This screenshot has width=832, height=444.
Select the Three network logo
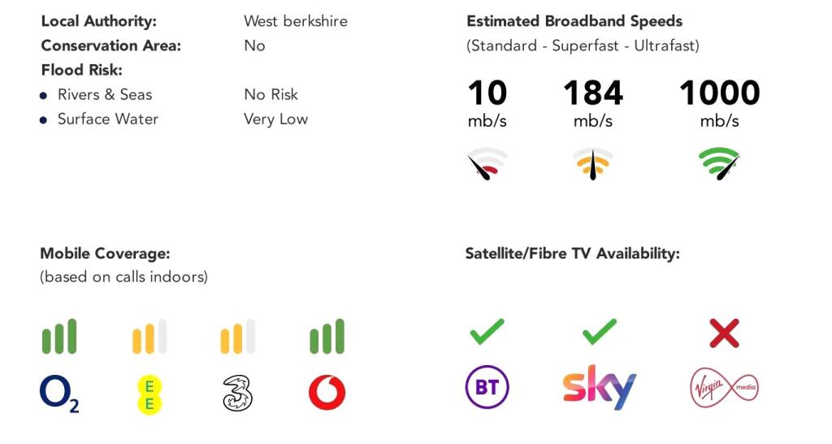coord(237,394)
